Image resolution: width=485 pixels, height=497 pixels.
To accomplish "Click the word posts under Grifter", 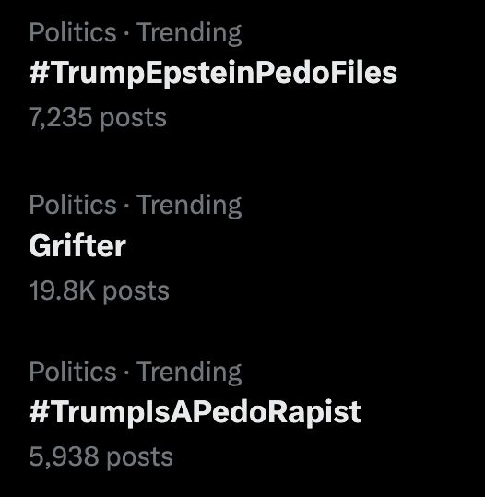I will tap(136, 292).
